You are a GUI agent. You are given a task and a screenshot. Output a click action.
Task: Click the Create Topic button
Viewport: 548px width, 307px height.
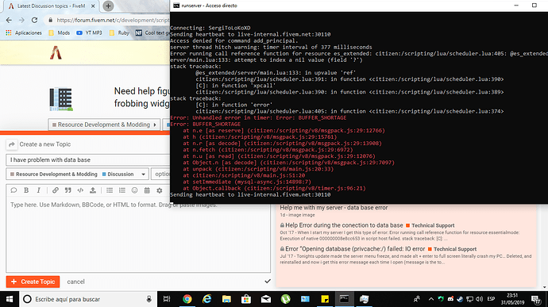pos(33,282)
